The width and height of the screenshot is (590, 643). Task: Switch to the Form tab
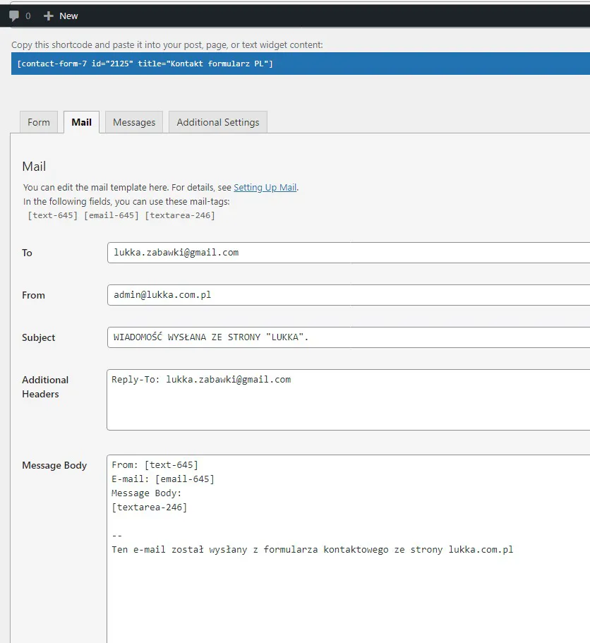[39, 122]
